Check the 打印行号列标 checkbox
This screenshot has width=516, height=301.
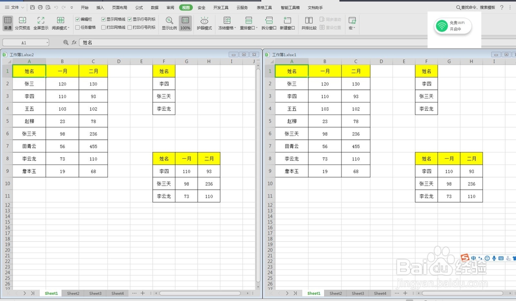click(130, 28)
